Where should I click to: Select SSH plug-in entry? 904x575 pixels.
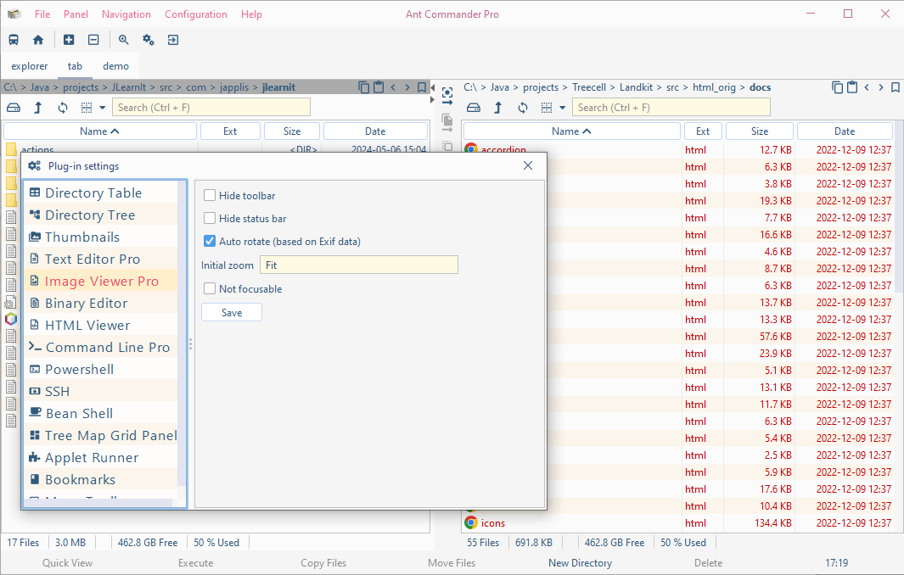[x=102, y=392]
